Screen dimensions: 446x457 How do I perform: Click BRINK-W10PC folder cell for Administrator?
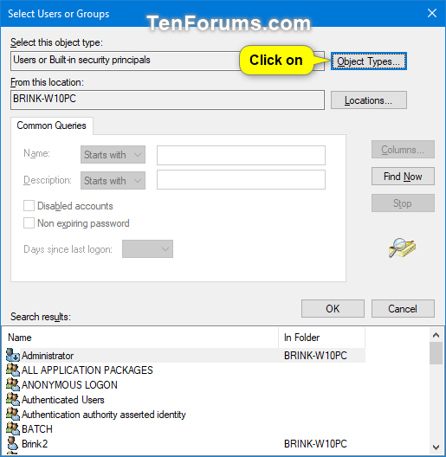(315, 356)
